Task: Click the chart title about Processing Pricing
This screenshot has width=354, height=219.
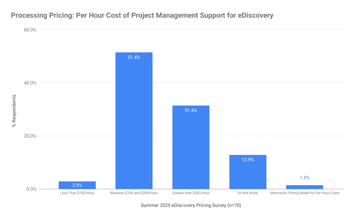Action: [x=142, y=15]
